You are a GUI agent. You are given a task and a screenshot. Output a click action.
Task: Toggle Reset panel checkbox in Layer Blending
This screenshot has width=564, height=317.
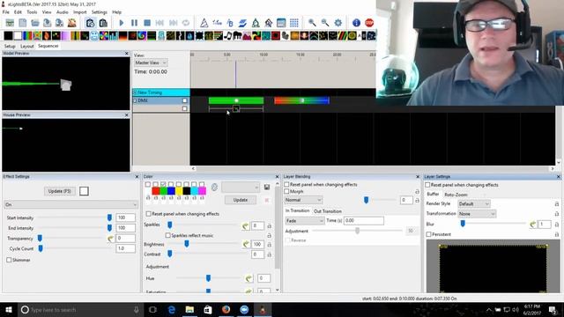pos(286,184)
